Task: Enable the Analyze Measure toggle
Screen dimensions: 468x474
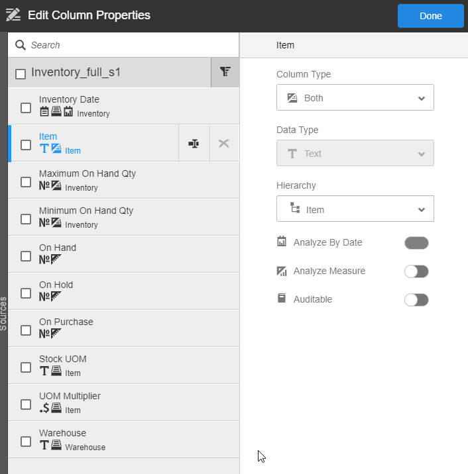Action: (416, 271)
